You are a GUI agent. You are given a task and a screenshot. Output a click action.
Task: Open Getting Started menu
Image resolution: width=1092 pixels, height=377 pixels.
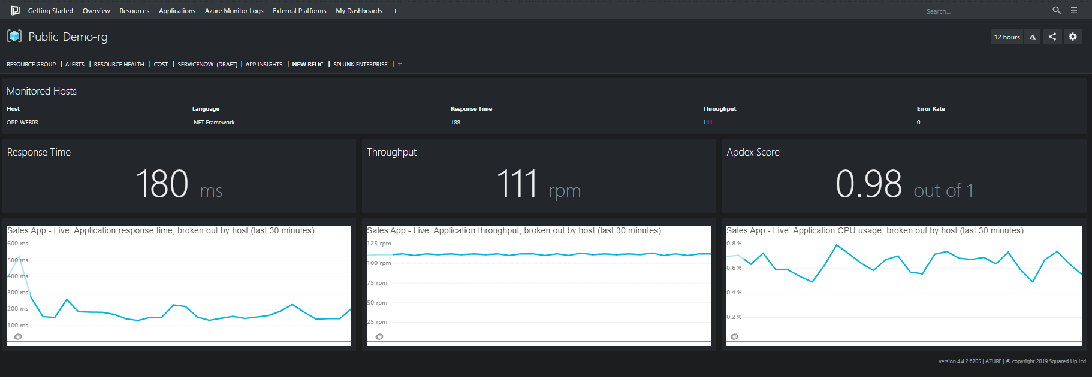(x=50, y=11)
